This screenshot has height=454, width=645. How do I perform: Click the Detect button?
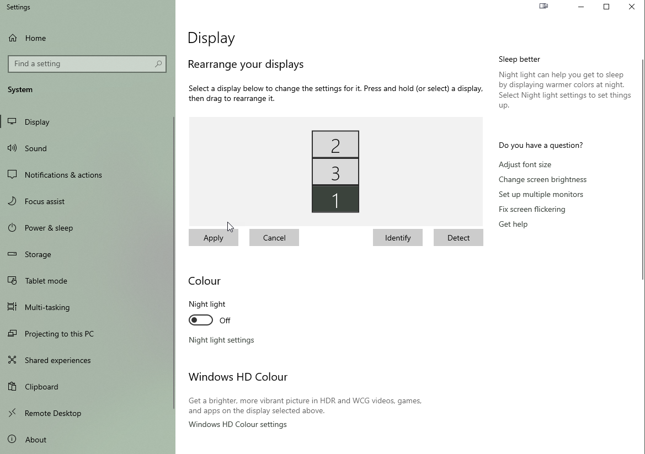pos(458,238)
